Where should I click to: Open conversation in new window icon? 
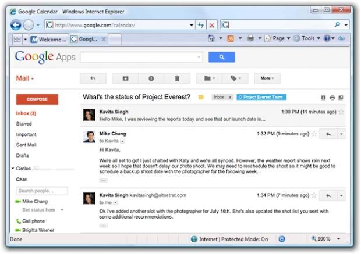tap(341, 98)
